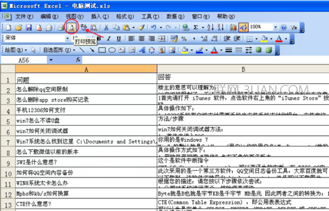Click the Print Preview toolbar icon

tap(71, 27)
